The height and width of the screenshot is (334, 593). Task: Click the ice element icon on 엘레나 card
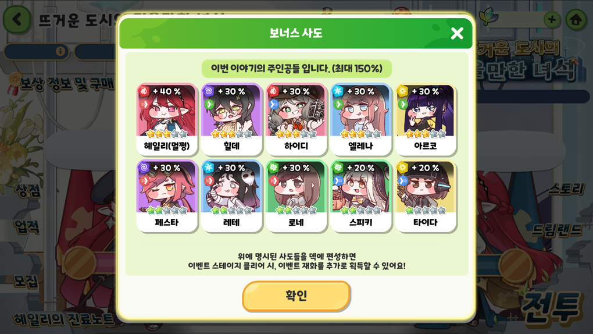tap(338, 91)
